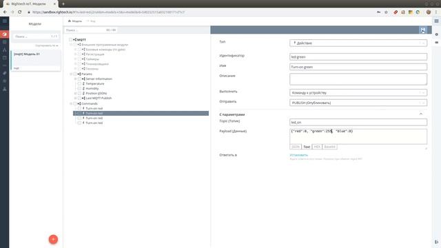Click the save icon in the header bar
Screen dimensions: 441x248
422,30
